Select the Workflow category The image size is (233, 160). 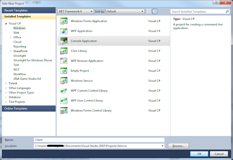pyautogui.click(x=20, y=74)
